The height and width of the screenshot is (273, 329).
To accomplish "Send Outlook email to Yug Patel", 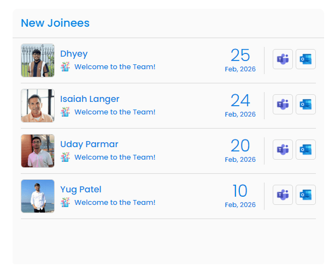I will 305,195.
